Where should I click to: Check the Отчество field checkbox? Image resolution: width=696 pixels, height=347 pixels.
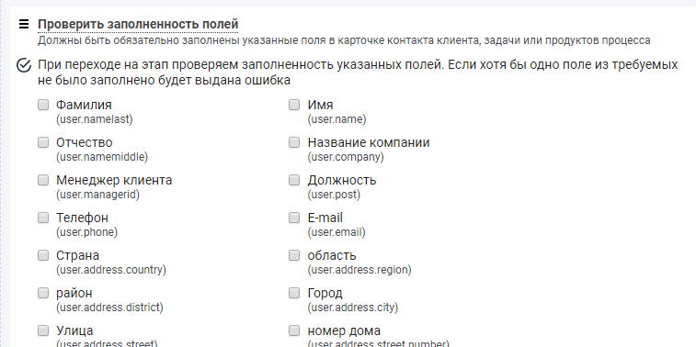(x=43, y=142)
